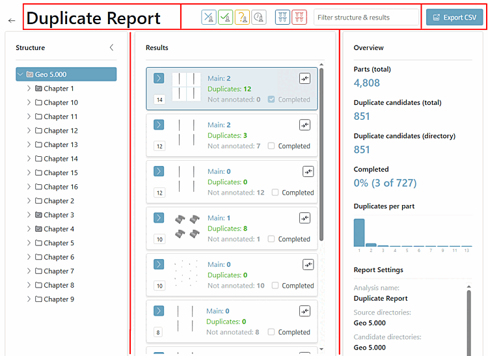Uncheck Completed on the Duplicates: 12 result
The height and width of the screenshot is (356, 488).
click(271, 100)
